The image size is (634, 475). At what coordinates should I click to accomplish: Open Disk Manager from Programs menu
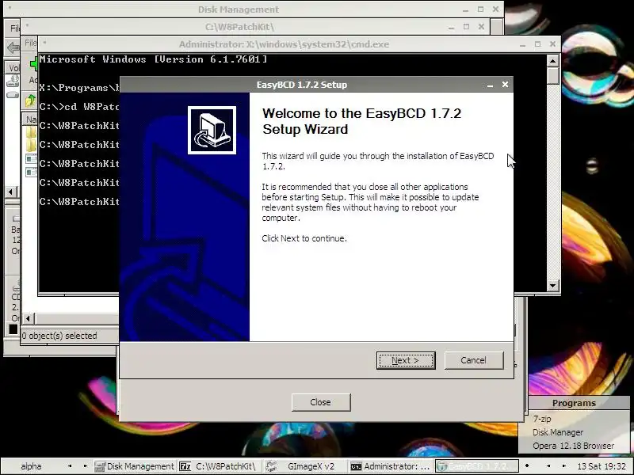[x=558, y=432]
